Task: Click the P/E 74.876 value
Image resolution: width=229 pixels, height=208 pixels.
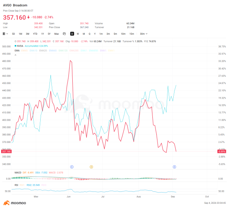Action: (x=150, y=42)
